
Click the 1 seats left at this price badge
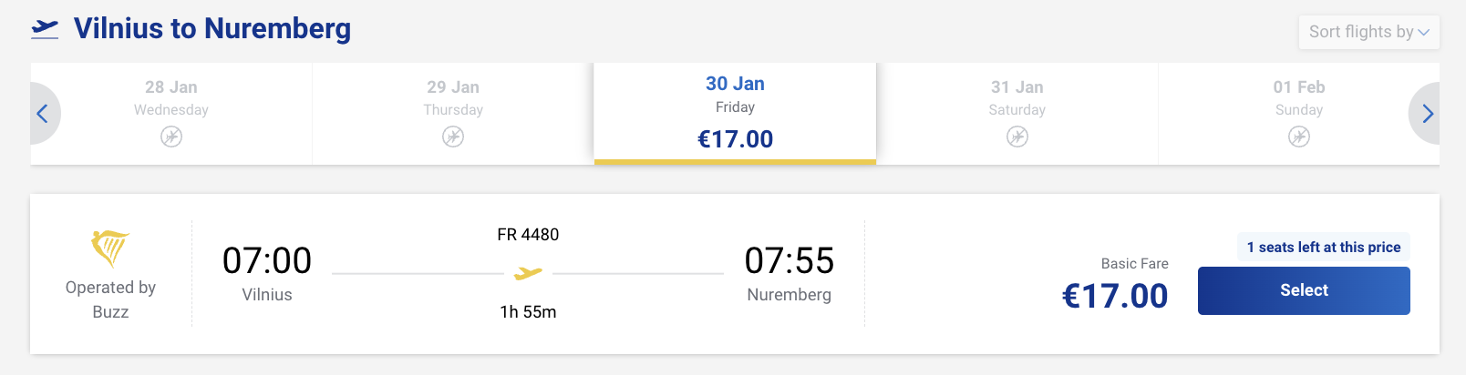point(1323,248)
